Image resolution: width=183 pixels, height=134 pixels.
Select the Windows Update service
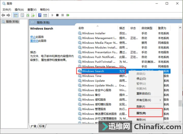coord(103,81)
